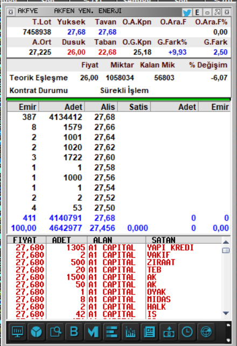Viewport: 237px width, 346px height.
Task: Click the pin icon at toolbar's right edge
Action: [228, 325]
